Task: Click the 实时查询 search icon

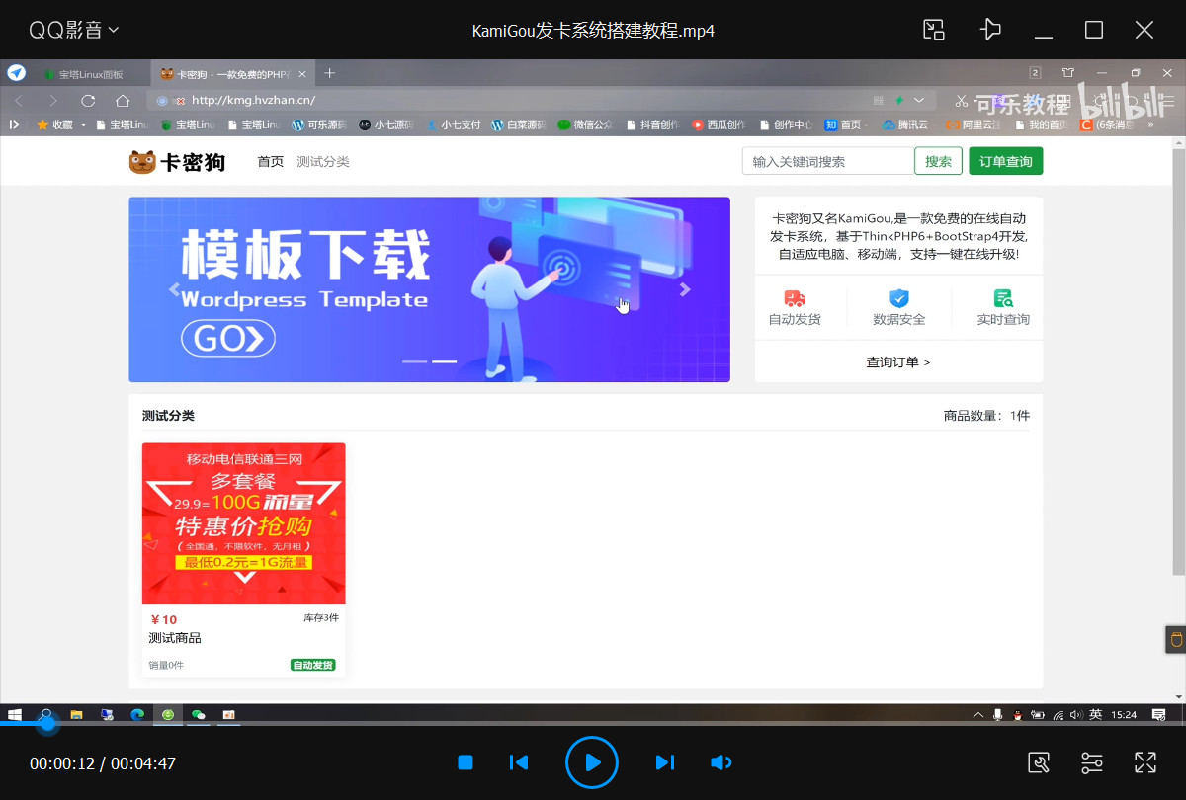Action: tap(1003, 298)
